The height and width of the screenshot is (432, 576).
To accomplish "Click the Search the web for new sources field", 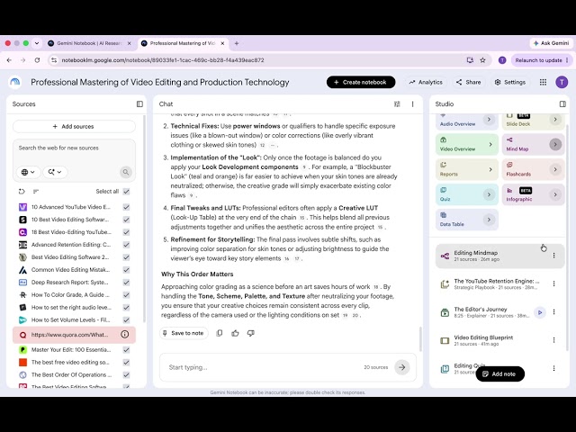I will point(74,148).
